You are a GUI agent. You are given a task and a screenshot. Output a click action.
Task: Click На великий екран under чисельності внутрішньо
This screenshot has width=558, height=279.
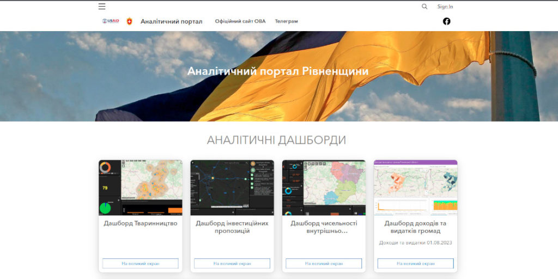[324, 263]
